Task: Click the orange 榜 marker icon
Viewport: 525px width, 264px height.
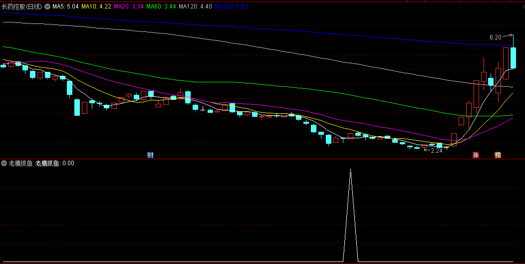Action: point(498,155)
